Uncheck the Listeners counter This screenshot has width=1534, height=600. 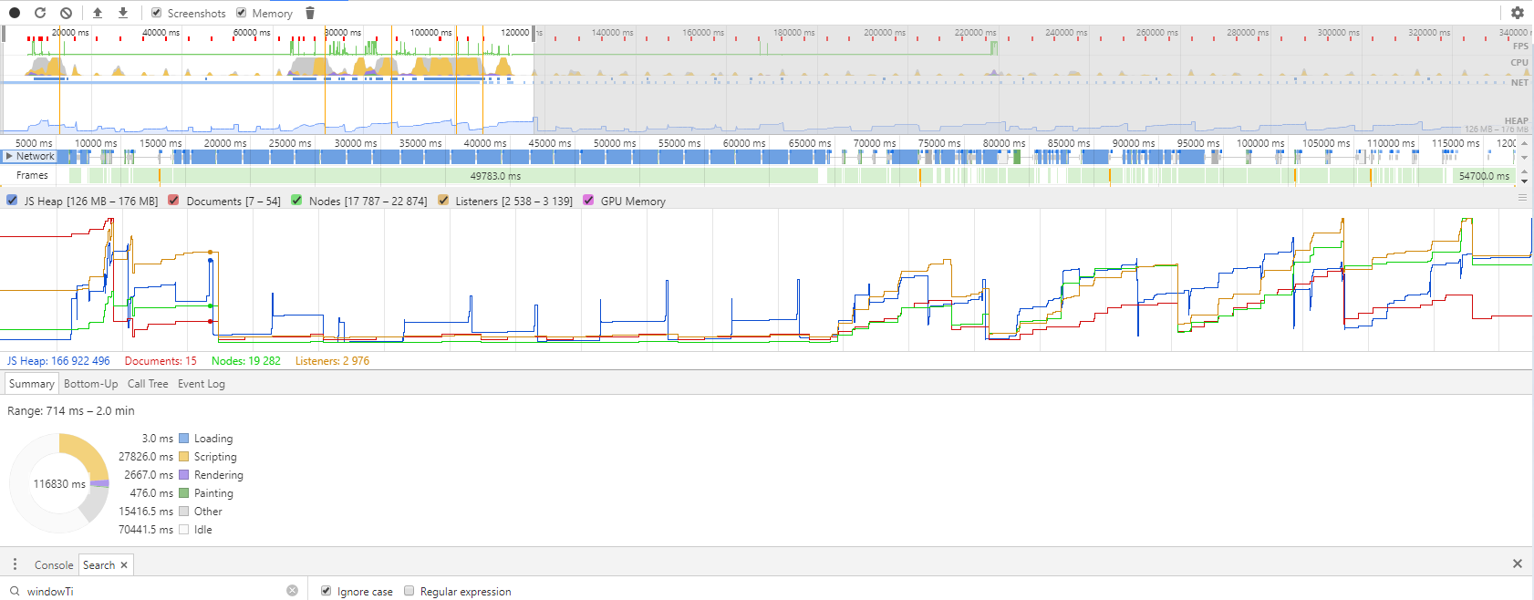443,201
